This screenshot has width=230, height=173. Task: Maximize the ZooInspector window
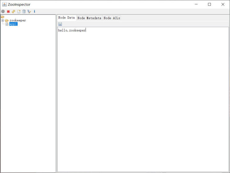pos(210,4)
